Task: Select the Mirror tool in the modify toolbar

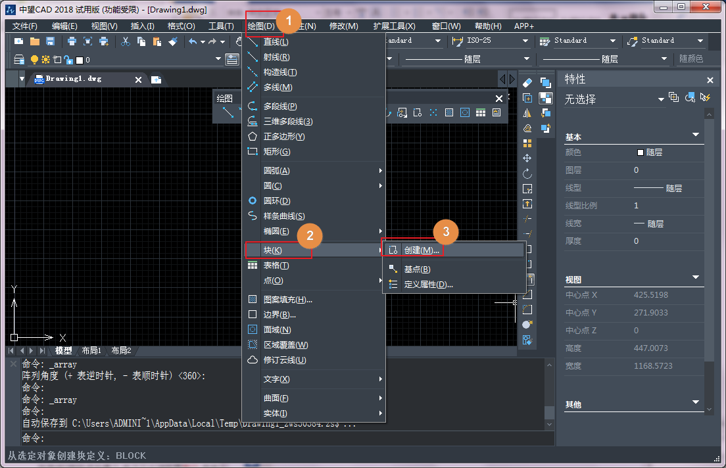Action: click(x=527, y=112)
